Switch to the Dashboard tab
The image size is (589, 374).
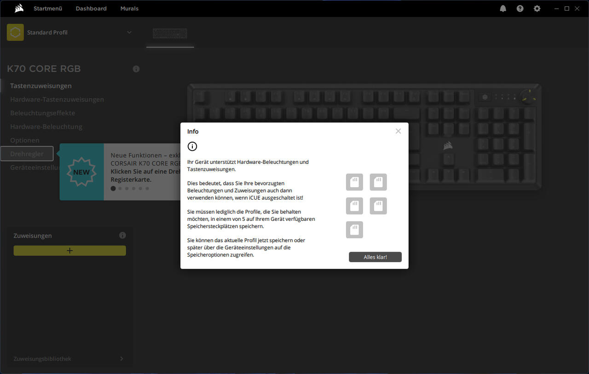[91, 8]
